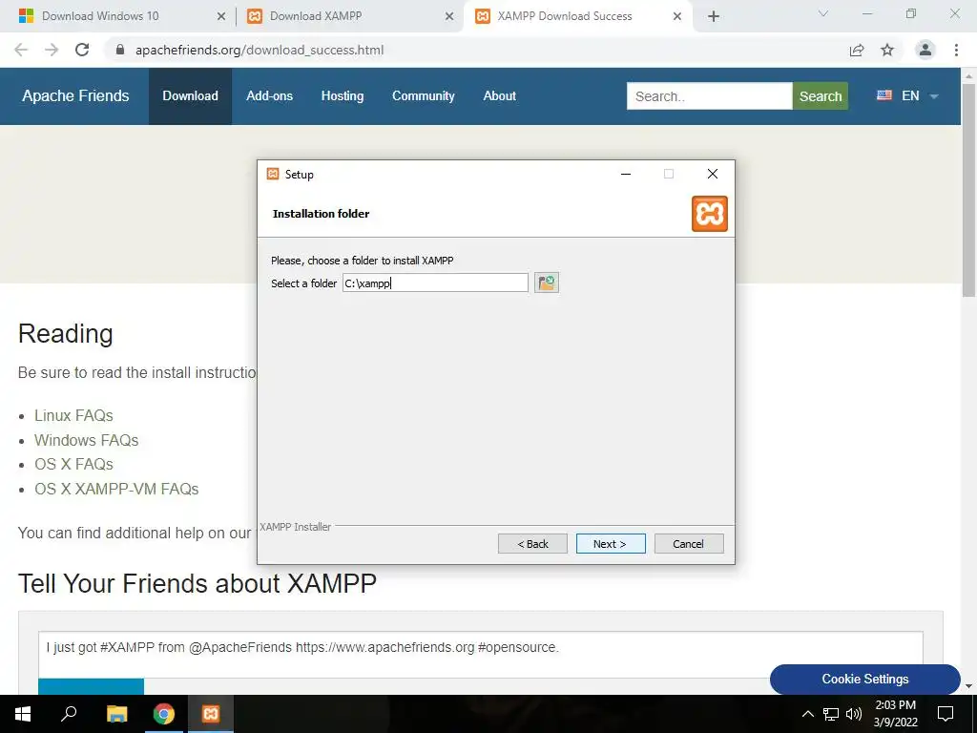Expand the EN language dropdown arrow
This screenshot has width=977, height=733.
coord(934,96)
